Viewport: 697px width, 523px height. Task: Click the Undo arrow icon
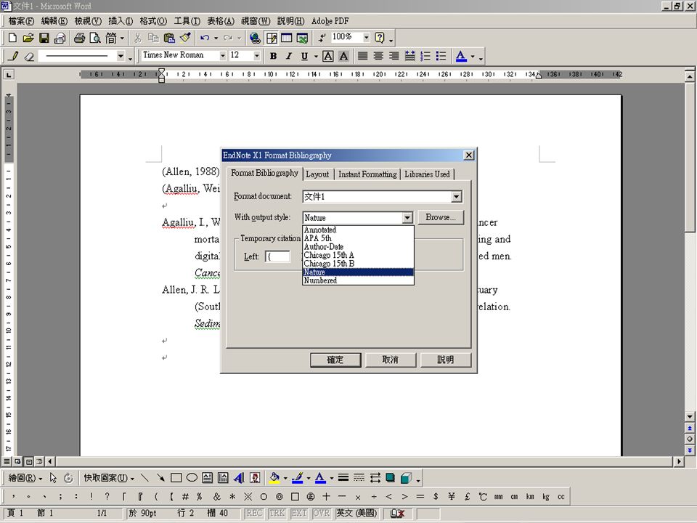tap(205, 38)
